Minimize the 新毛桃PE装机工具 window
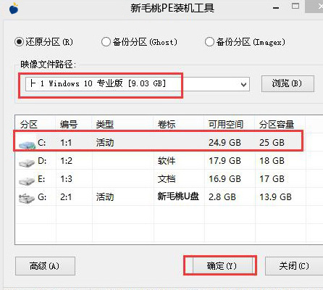This screenshot has width=323, height=290. [x=276, y=8]
